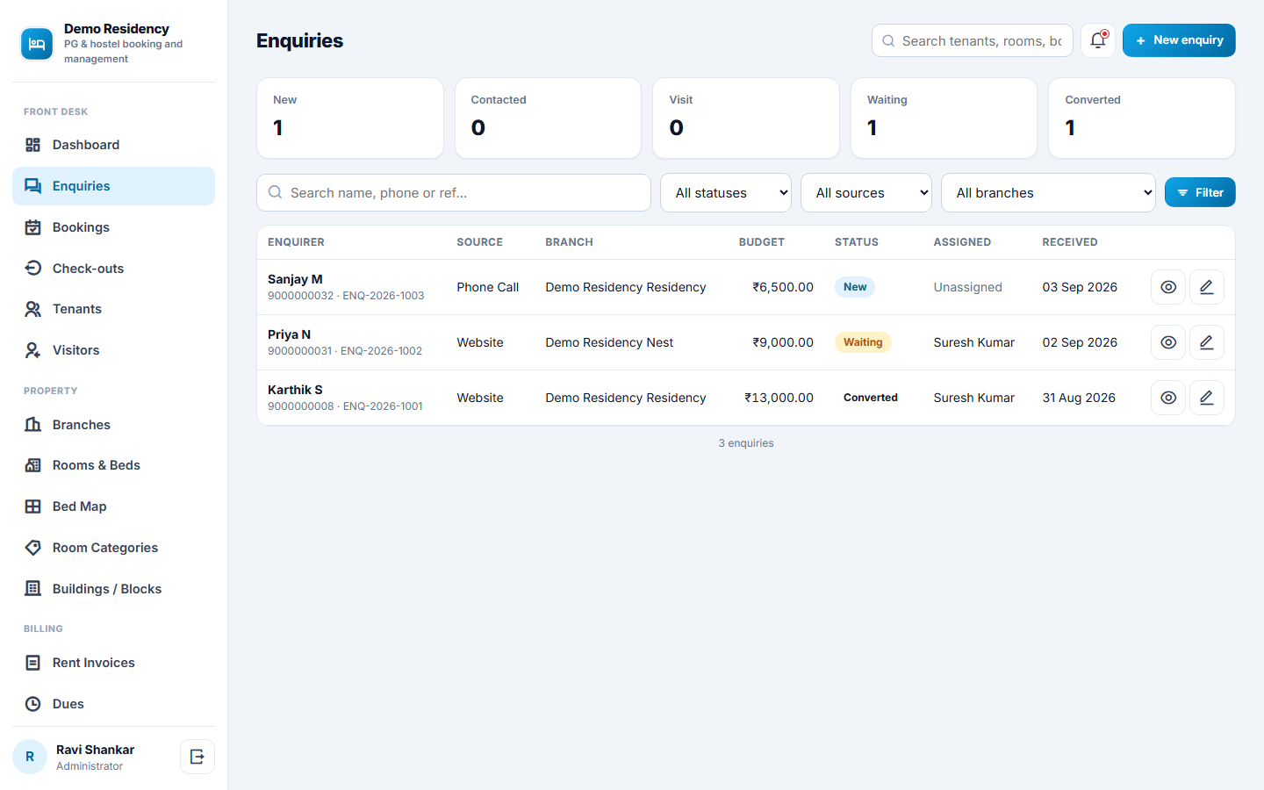Screen dimensions: 1264x790
Task: Click the SOURCE column header
Action: click(479, 242)
